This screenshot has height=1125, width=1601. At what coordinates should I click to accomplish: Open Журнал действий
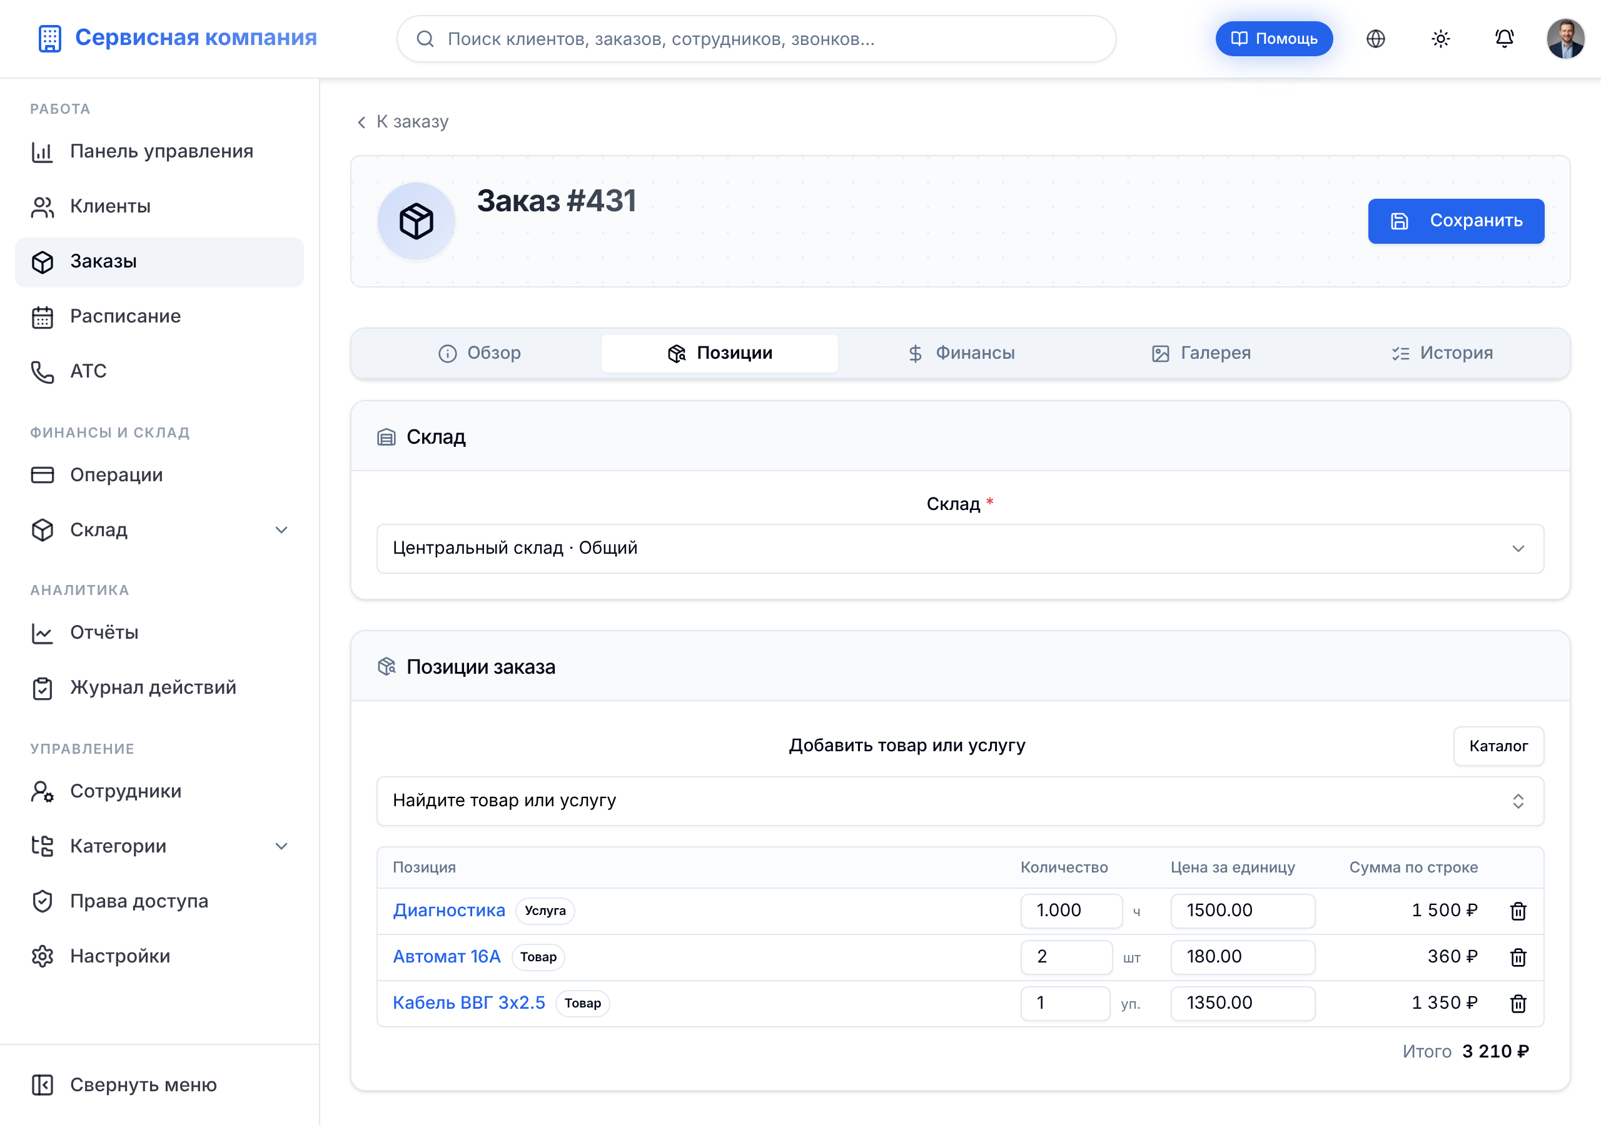tap(159, 687)
